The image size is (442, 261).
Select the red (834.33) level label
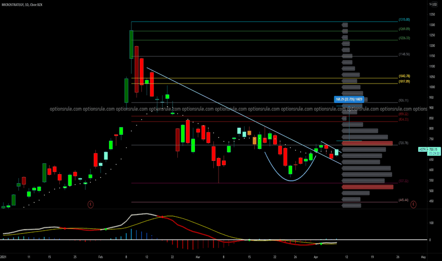404,120
